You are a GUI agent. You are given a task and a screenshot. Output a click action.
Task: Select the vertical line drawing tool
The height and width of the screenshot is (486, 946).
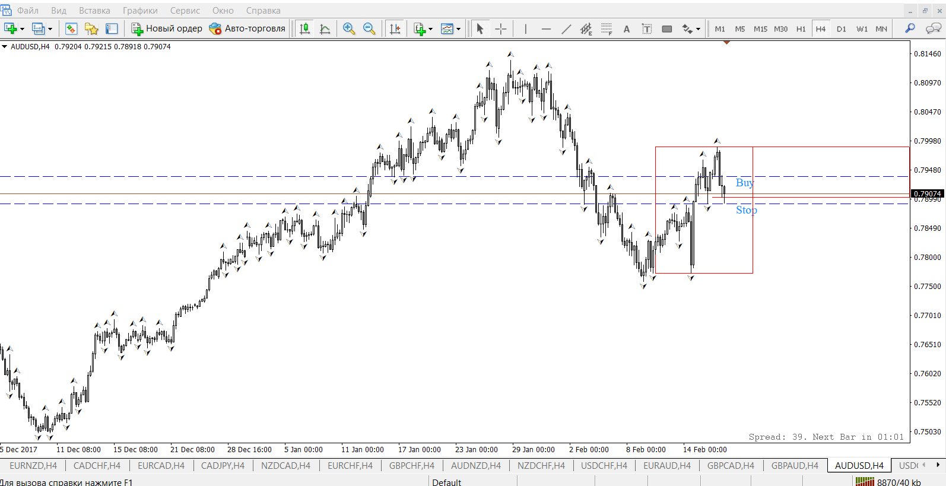click(526, 28)
